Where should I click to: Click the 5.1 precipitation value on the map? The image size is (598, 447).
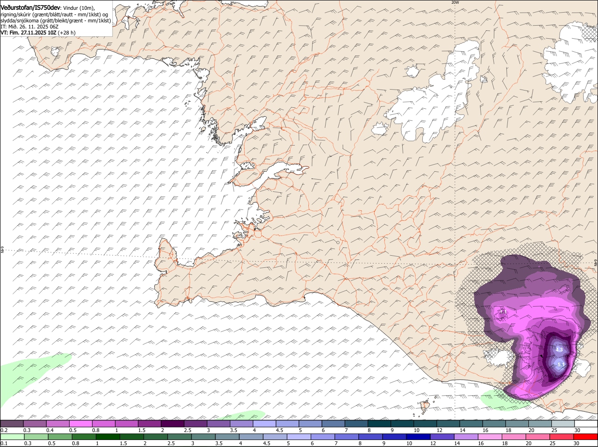click(x=561, y=364)
